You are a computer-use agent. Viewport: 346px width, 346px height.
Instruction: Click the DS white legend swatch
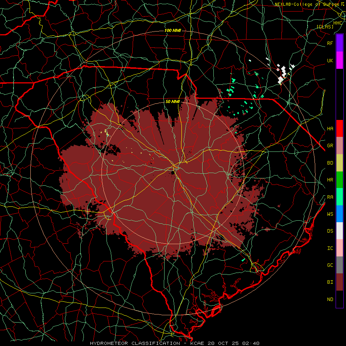coord(339,231)
